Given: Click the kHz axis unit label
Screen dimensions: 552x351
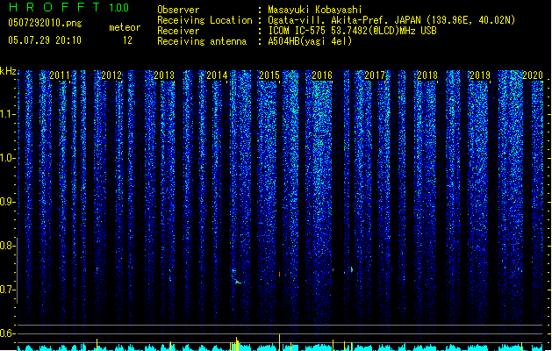Looking at the screenshot, I should point(8,71).
